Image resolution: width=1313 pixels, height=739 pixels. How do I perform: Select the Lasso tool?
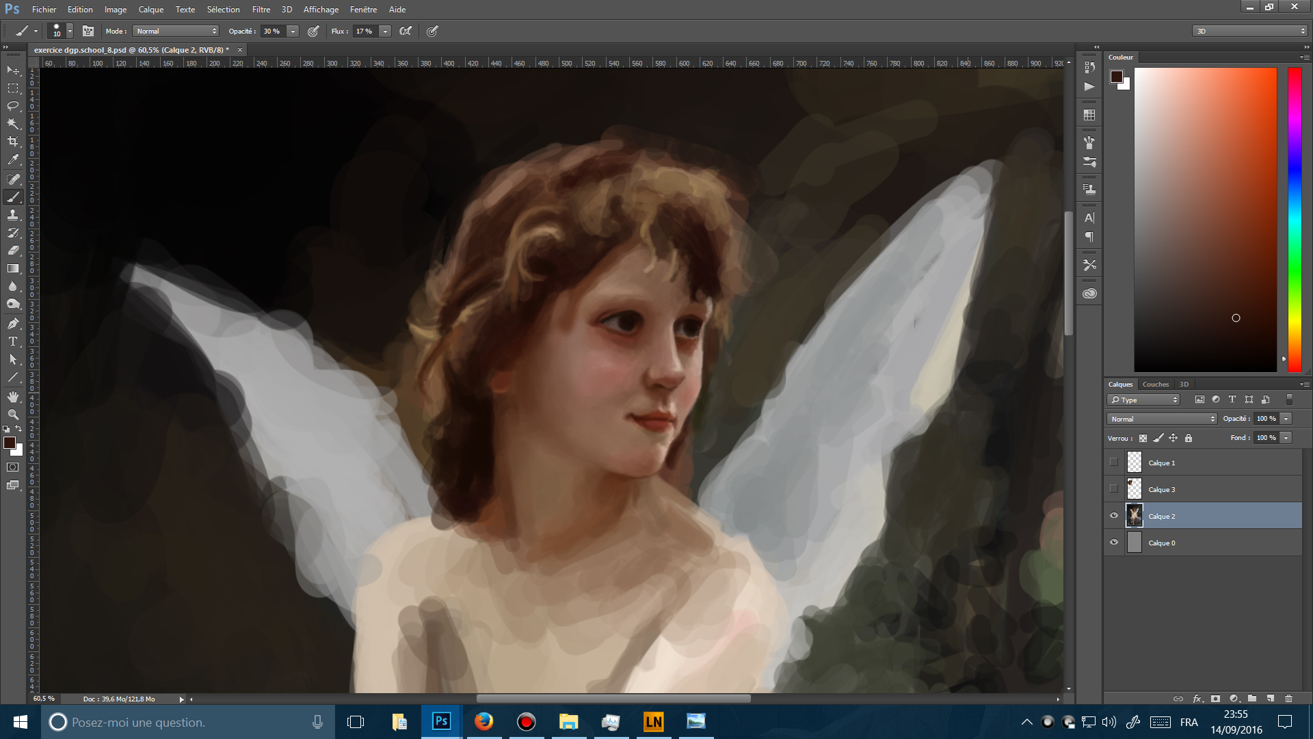point(13,106)
